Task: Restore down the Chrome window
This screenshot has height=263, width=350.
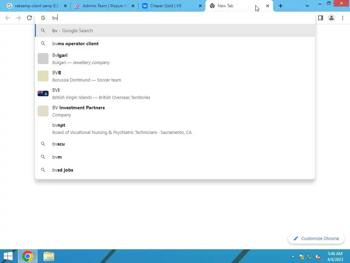Action: pyautogui.click(x=328, y=3)
